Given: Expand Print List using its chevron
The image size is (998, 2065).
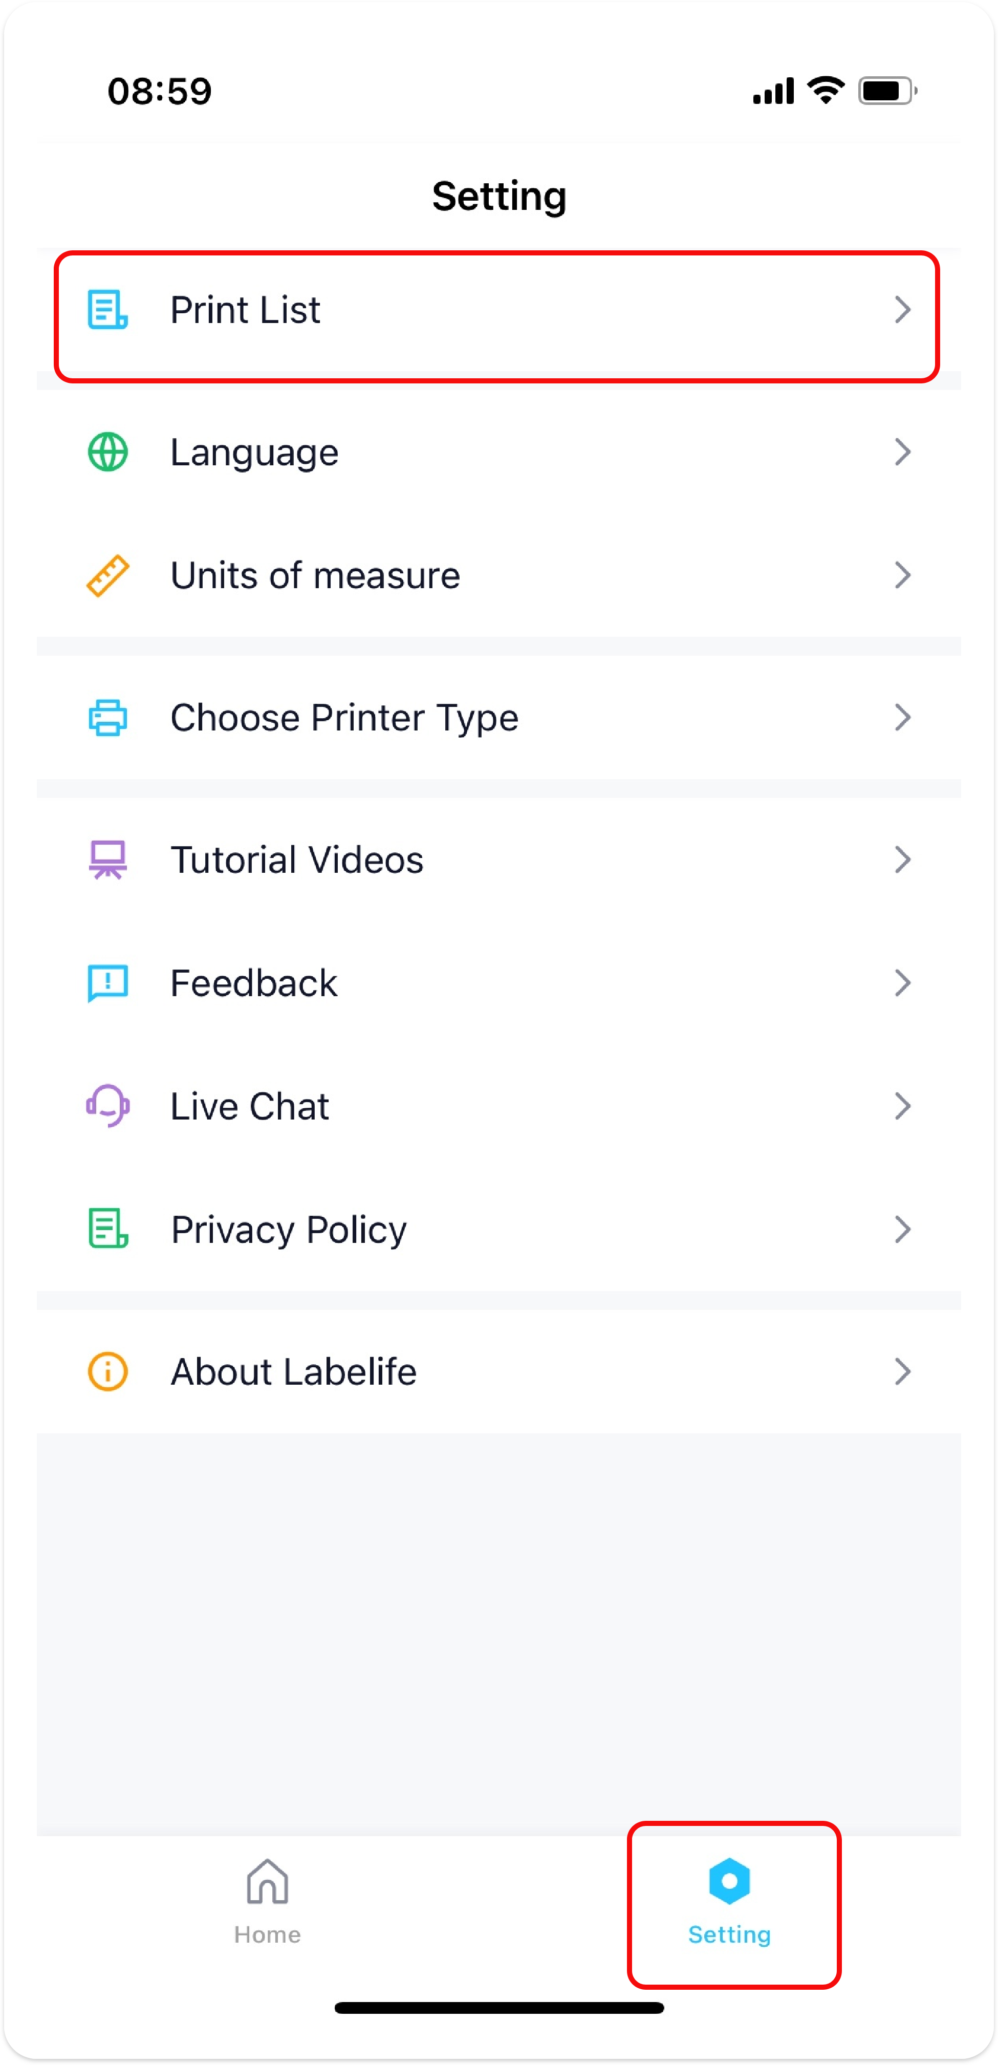Looking at the screenshot, I should coord(903,310).
